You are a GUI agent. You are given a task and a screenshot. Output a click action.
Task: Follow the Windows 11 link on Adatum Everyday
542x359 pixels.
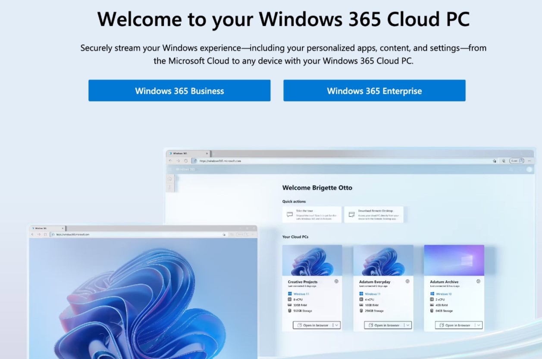[373, 294]
